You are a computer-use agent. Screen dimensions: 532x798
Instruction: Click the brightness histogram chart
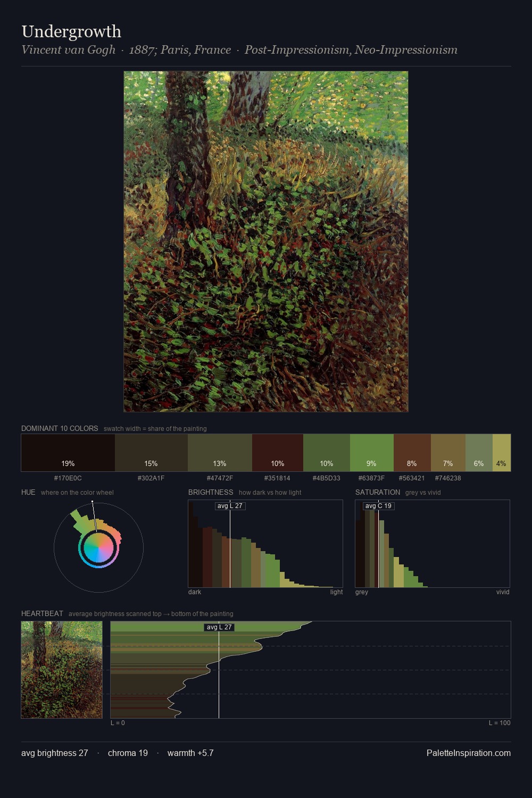265,544
